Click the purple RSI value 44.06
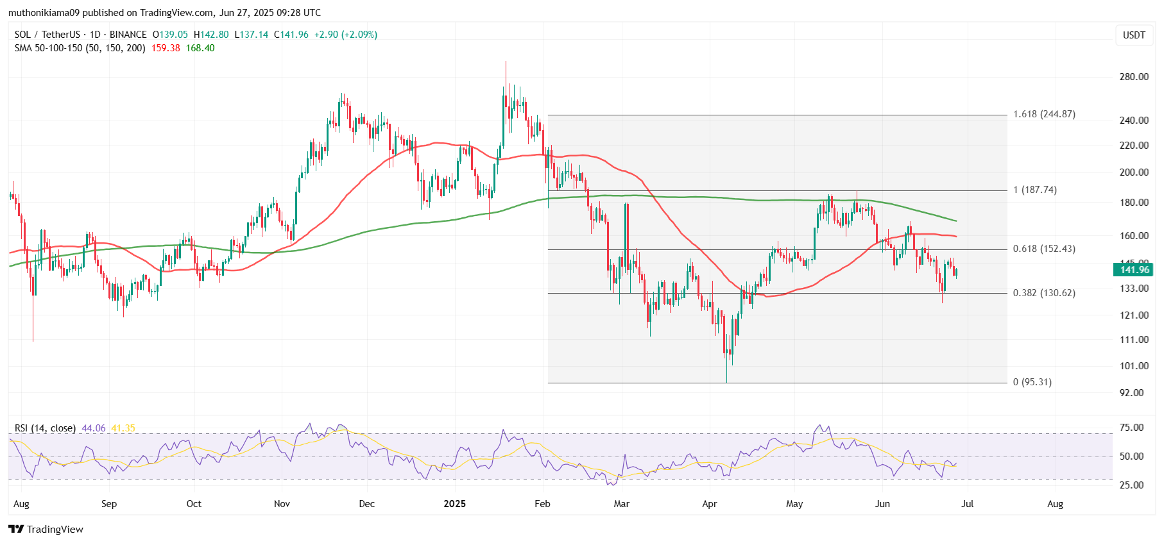The height and width of the screenshot is (543, 1164). (94, 428)
